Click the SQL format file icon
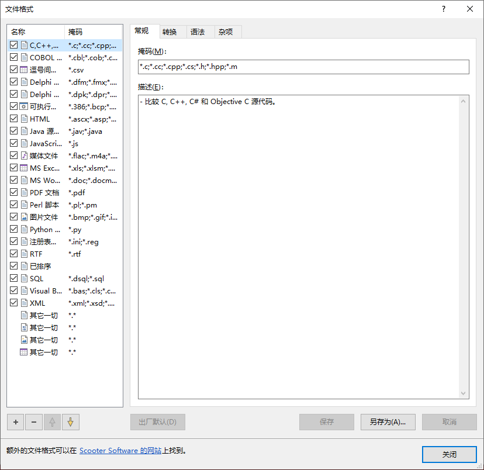The image size is (484, 470). (x=24, y=278)
